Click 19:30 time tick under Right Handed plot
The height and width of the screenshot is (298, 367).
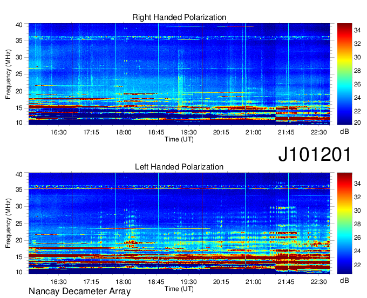point(189,132)
